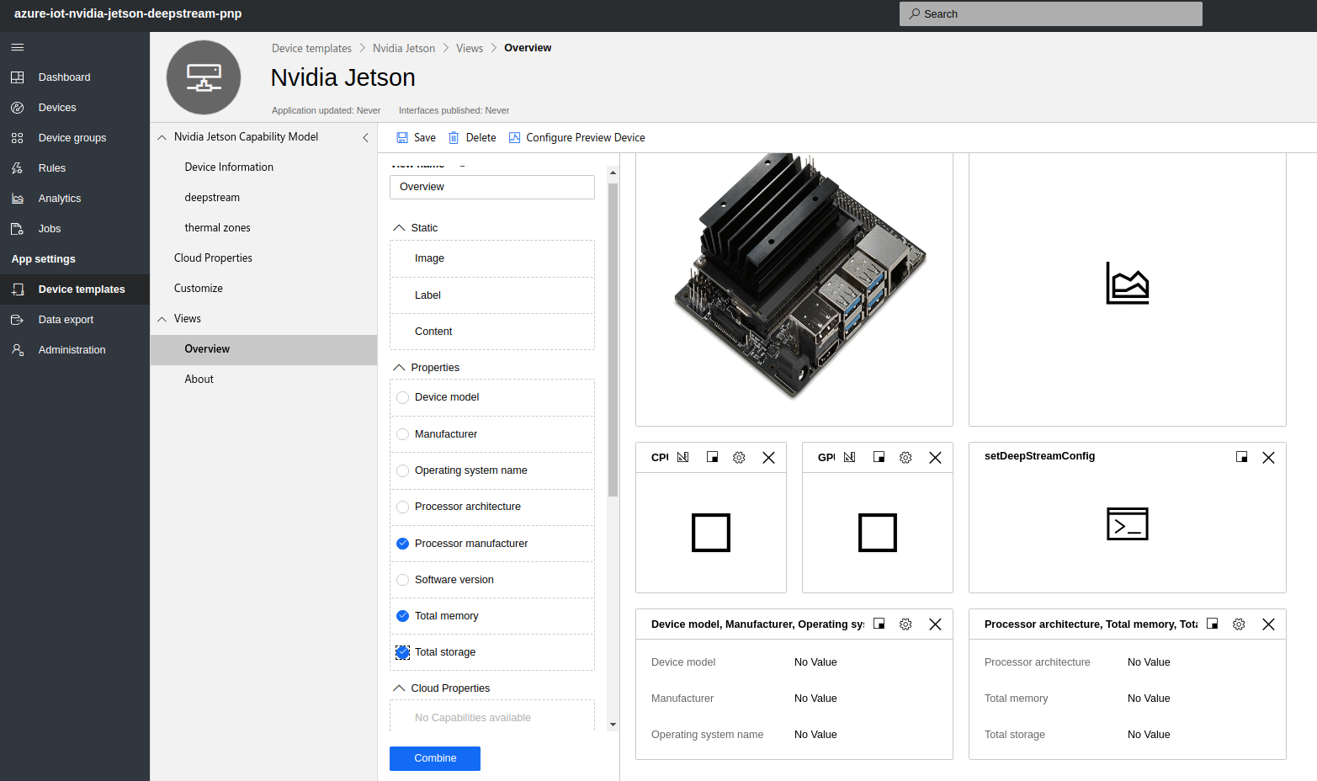The image size is (1317, 781).
Task: Check the Manufacturer property
Action: pyautogui.click(x=402, y=434)
